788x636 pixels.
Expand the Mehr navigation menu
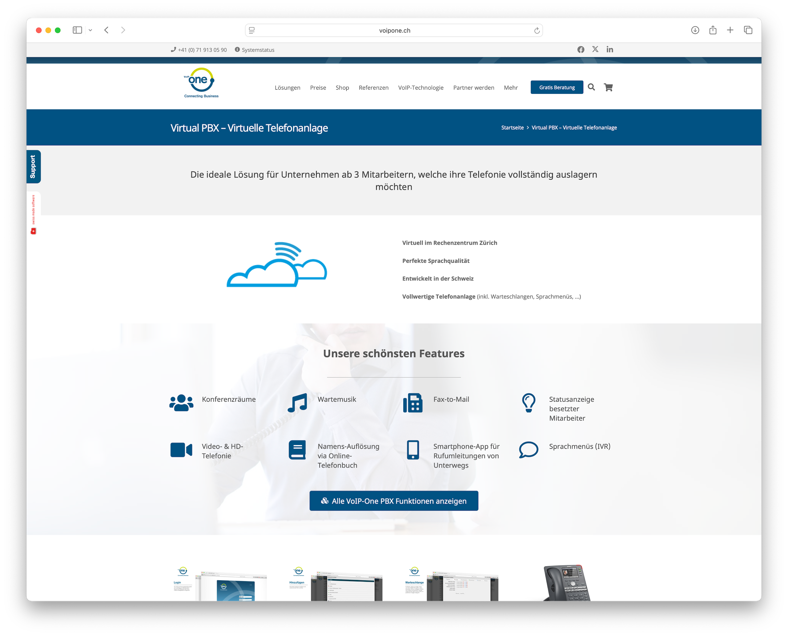tap(510, 87)
